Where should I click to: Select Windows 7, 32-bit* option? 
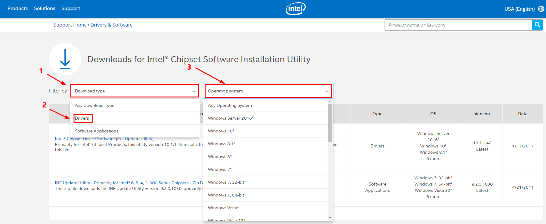coord(265,182)
